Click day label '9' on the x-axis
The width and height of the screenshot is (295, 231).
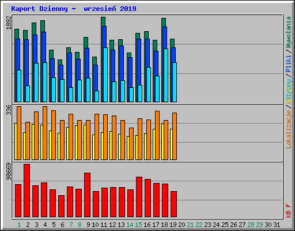coord(88,225)
